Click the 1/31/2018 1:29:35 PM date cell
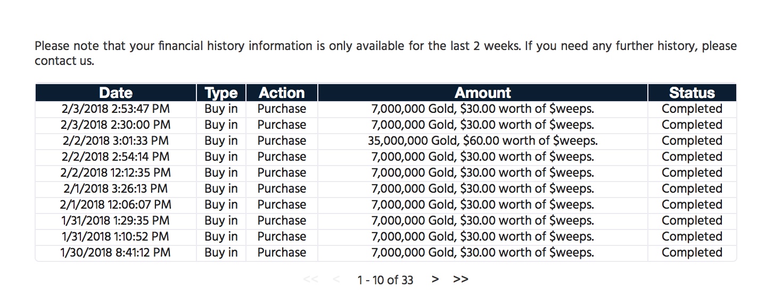The height and width of the screenshot is (296, 757). (116, 221)
